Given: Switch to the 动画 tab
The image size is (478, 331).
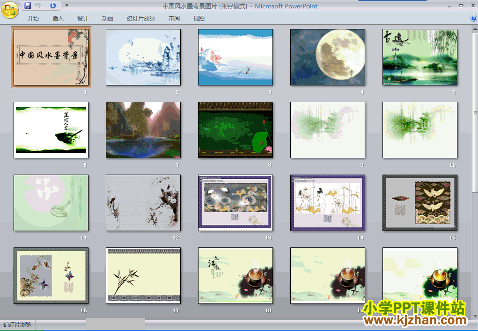Looking at the screenshot, I should tap(108, 19).
